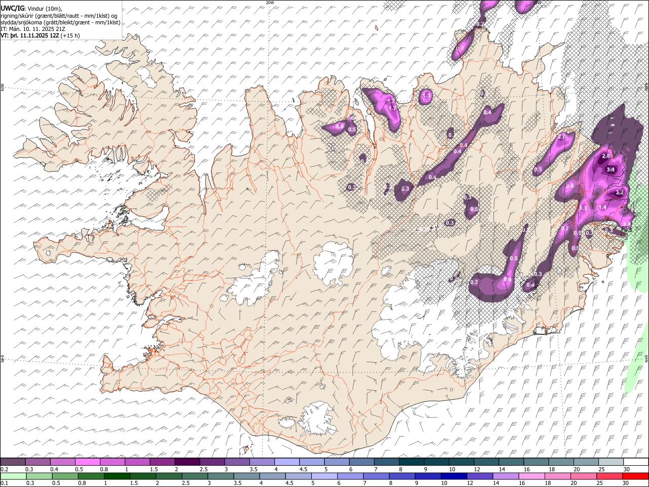Click the 'VT: þri. 11.11.2025 12Z' line
The width and height of the screenshot is (649, 487).
pos(30,36)
